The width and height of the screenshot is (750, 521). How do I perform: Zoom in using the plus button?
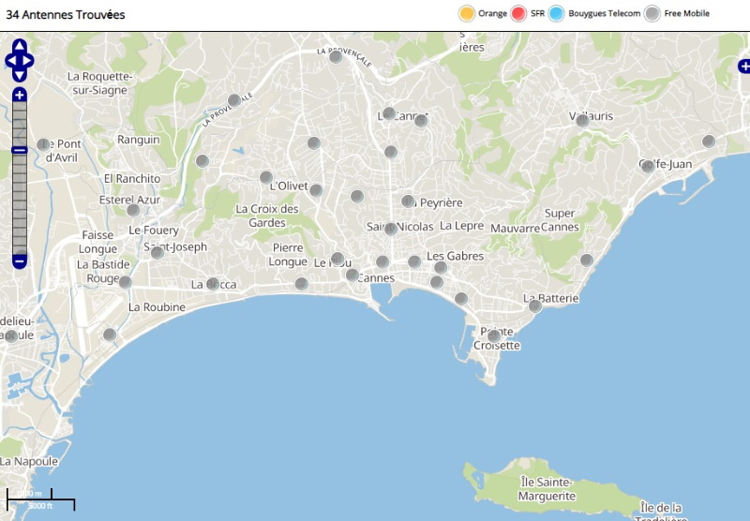(20, 95)
